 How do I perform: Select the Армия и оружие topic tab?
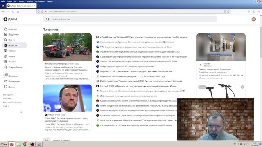click(62, 140)
